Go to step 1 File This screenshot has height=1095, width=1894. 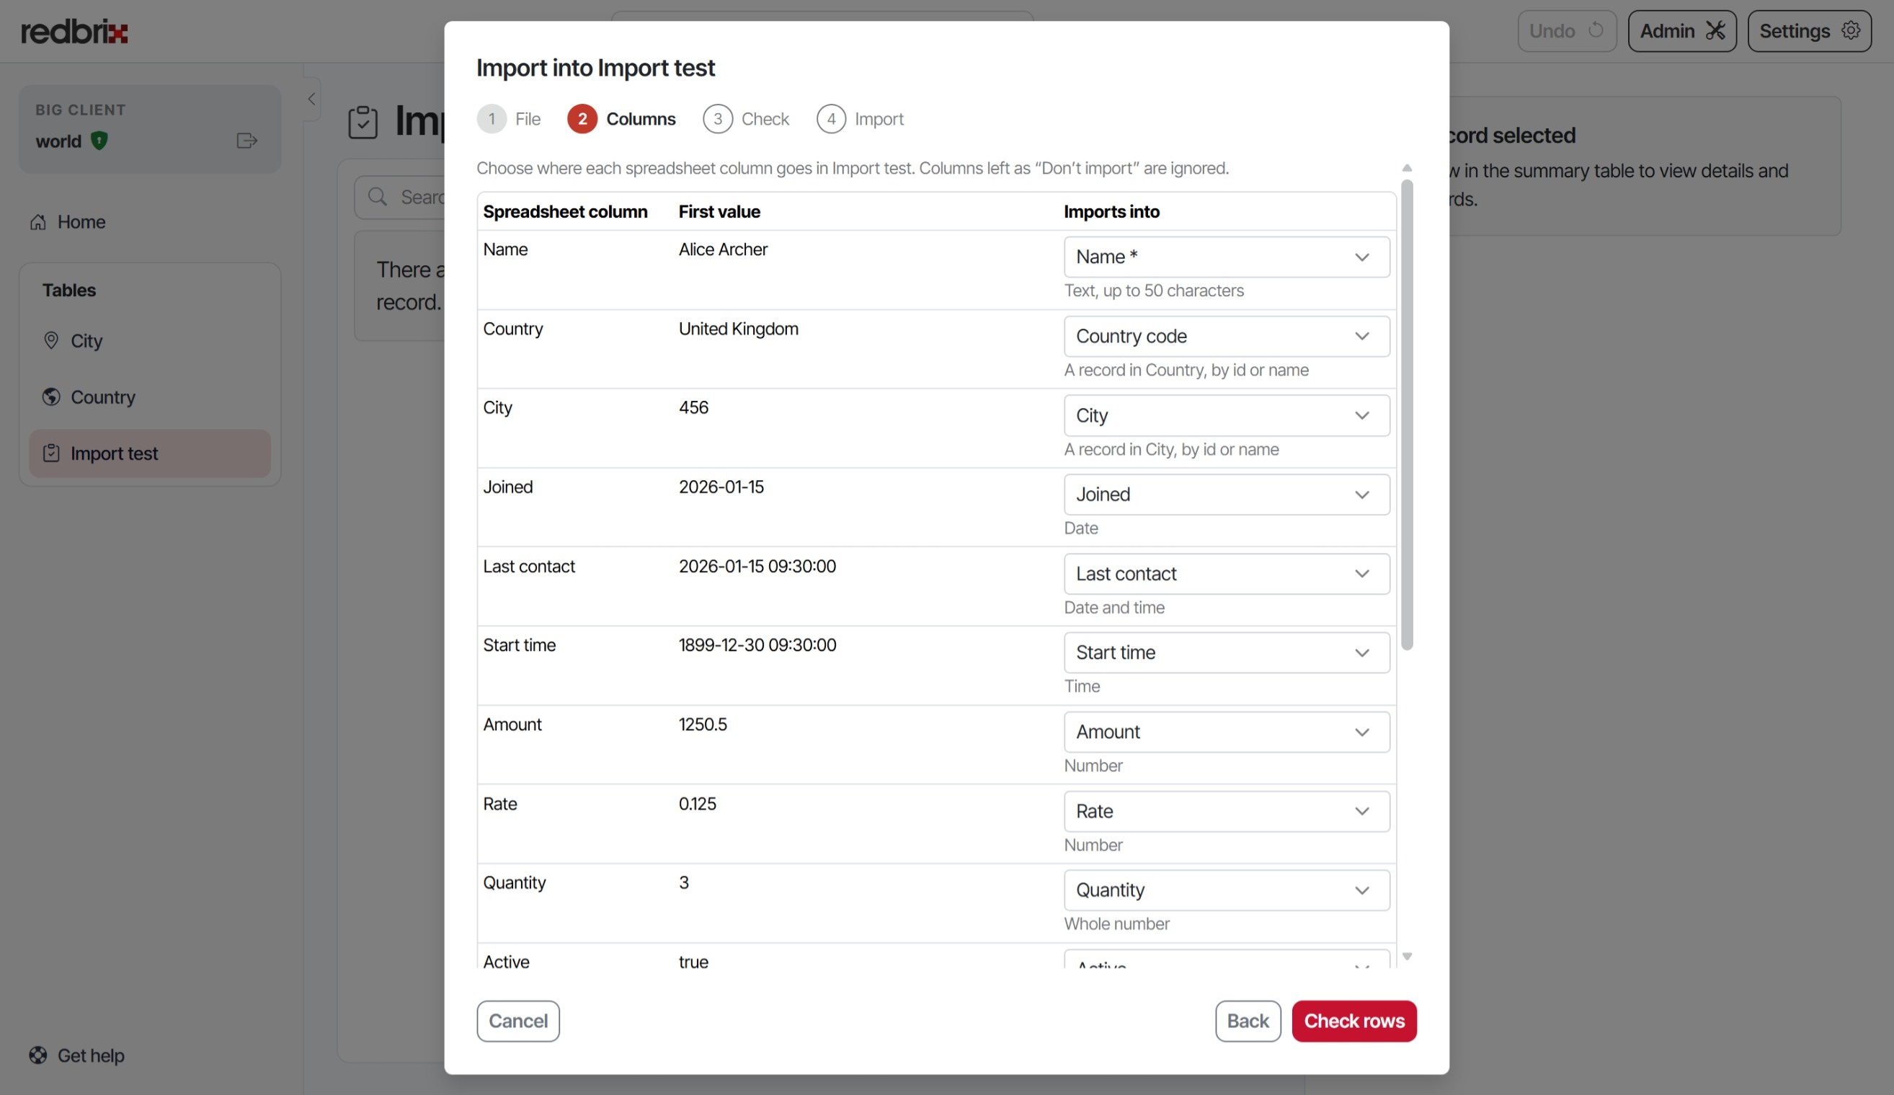(509, 119)
